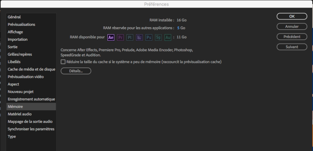This screenshot has height=151, width=313.
Task: Select the Sortie category
Action: tap(31, 47)
